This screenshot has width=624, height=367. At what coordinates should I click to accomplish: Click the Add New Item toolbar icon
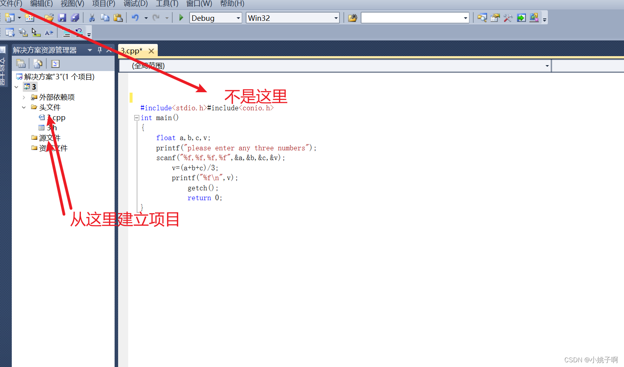tap(30, 18)
